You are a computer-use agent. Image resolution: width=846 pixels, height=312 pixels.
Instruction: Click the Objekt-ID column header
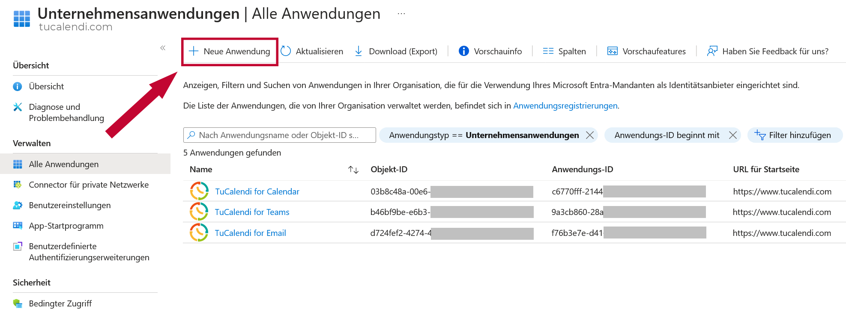click(389, 169)
